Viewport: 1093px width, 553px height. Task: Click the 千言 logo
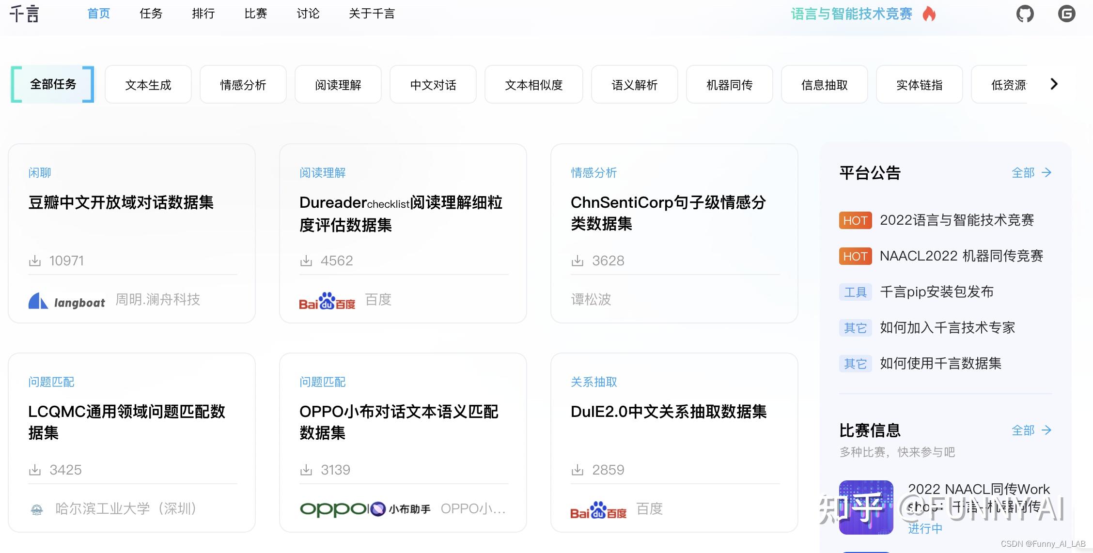click(24, 14)
